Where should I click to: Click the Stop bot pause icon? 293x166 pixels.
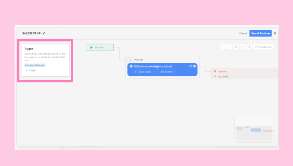click(x=215, y=72)
